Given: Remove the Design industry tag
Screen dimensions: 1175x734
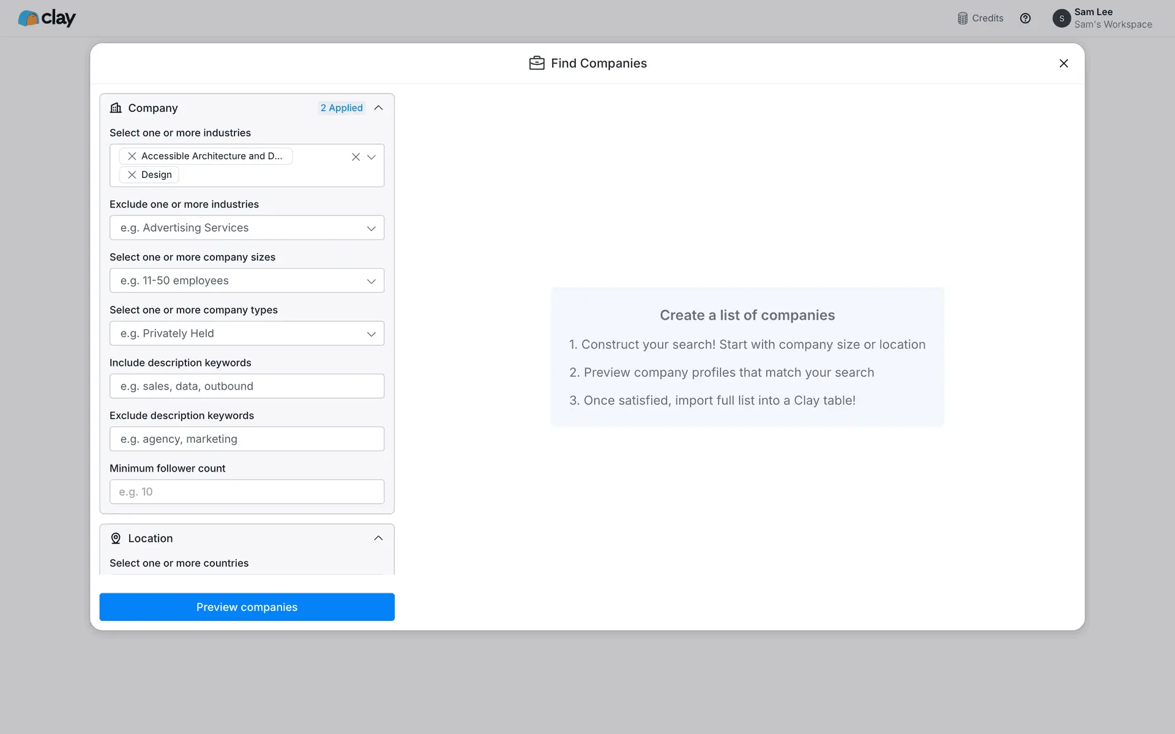Looking at the screenshot, I should coord(132,175).
